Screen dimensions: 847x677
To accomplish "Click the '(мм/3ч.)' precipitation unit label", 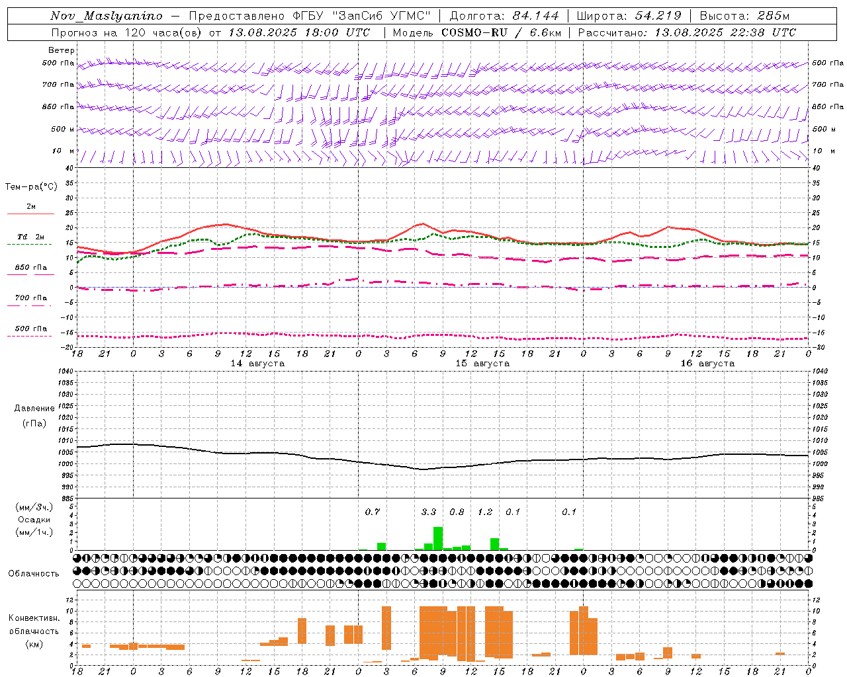I will [34, 507].
